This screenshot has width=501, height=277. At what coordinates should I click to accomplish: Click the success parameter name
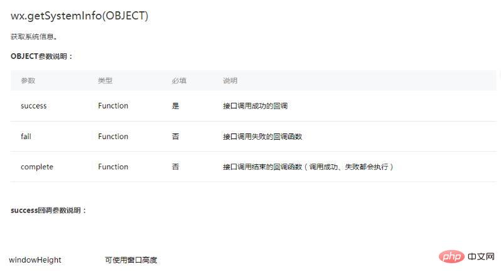tap(33, 106)
